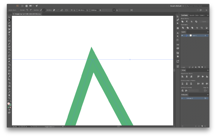This screenshot has width=216, height=137.
Task: Click the X coordinate input field
Action: click(82, 10)
